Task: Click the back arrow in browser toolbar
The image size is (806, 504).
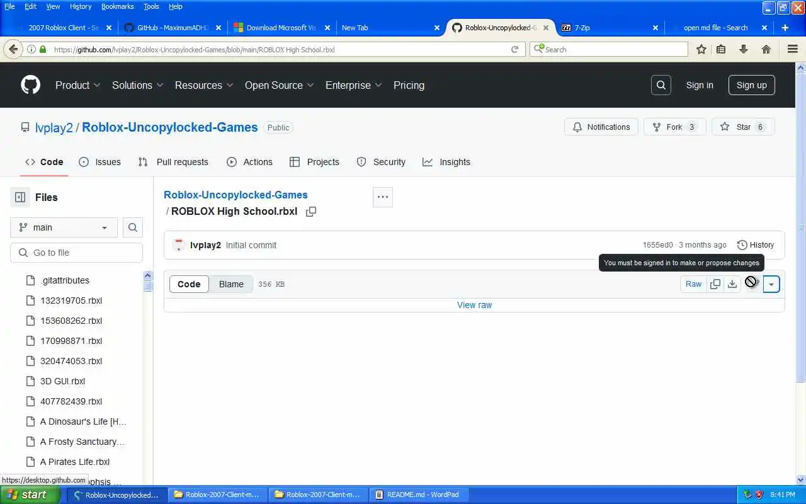Action: click(x=13, y=49)
